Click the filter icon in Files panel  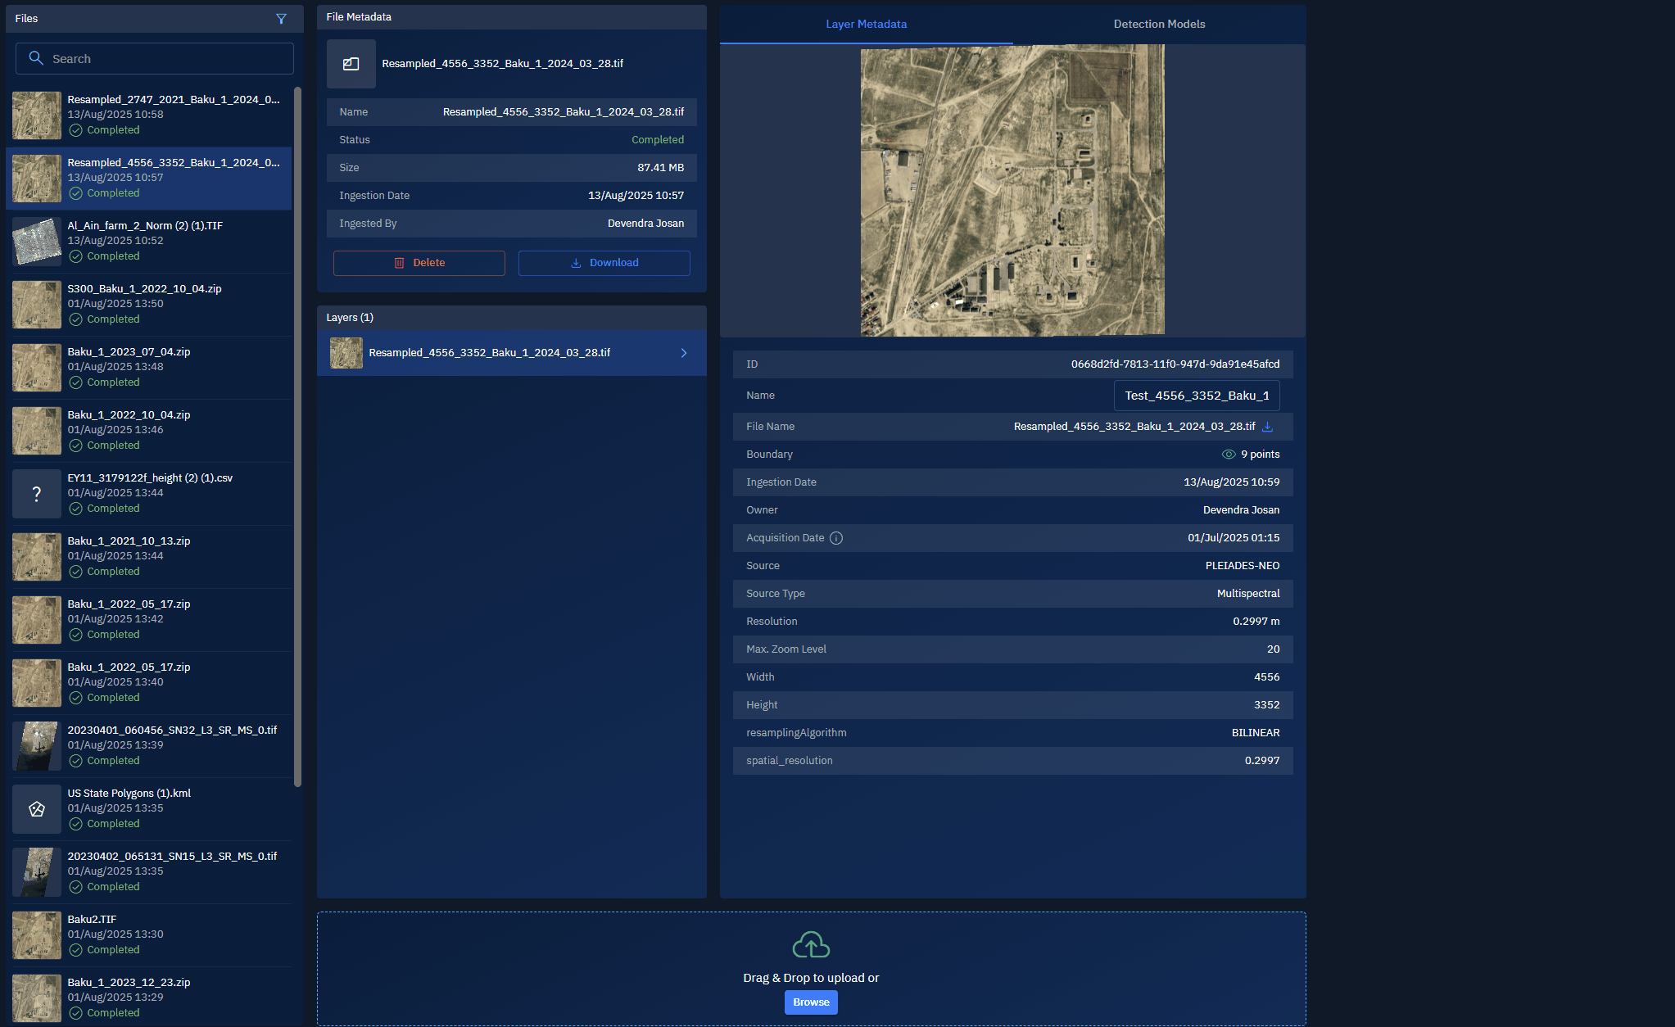[x=281, y=19]
